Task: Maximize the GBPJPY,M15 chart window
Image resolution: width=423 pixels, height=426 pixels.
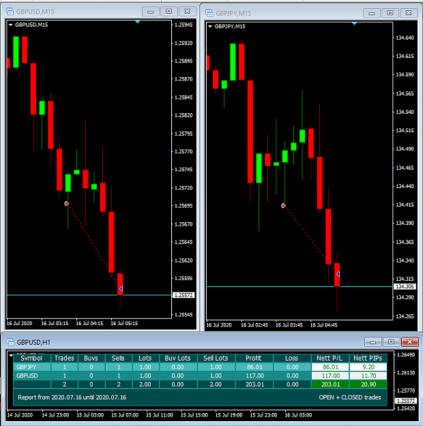Action: [x=390, y=13]
